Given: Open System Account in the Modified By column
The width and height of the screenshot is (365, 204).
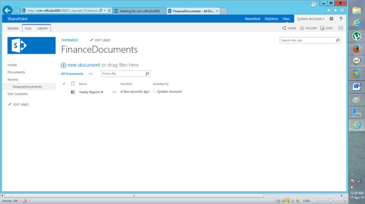Looking at the screenshot, I should 169,92.
